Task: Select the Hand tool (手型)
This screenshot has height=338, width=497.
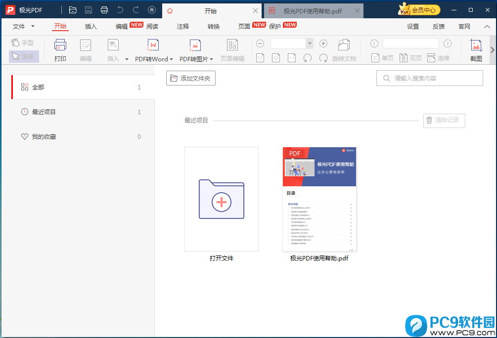Action: click(x=23, y=42)
